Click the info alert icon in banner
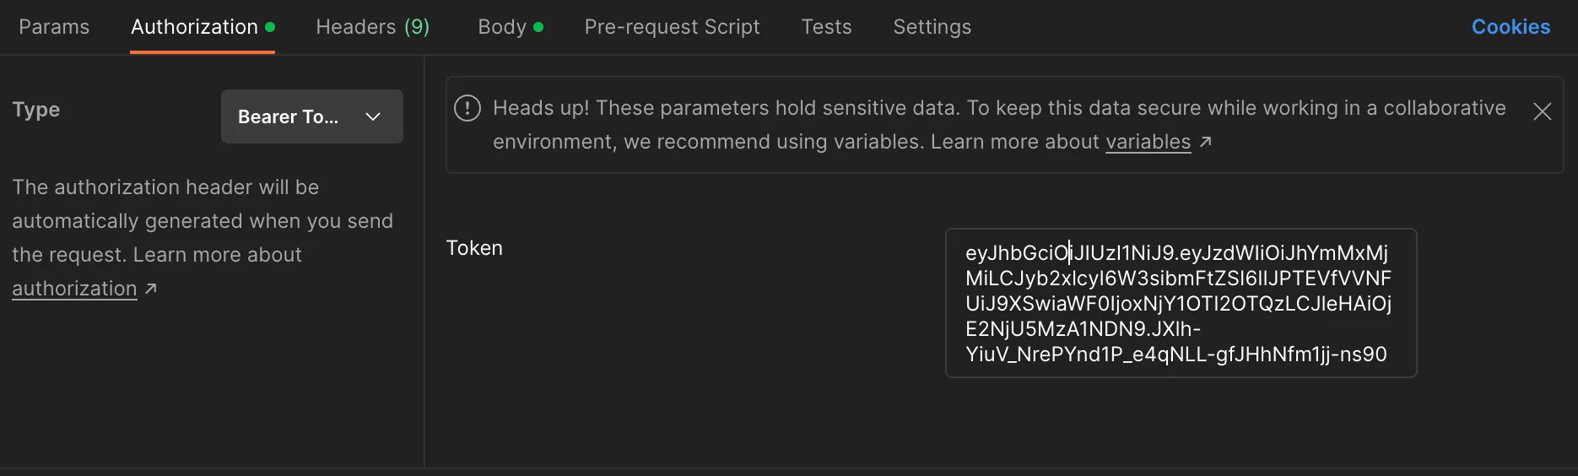Image resolution: width=1578 pixels, height=476 pixels. pyautogui.click(x=467, y=108)
